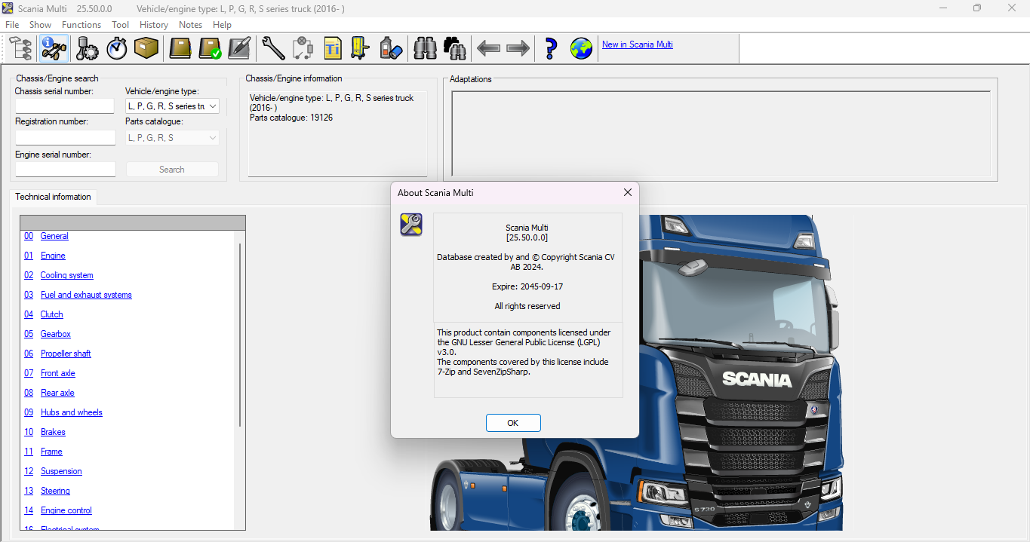
Task: Click the Scania truck image
Action: point(638,372)
